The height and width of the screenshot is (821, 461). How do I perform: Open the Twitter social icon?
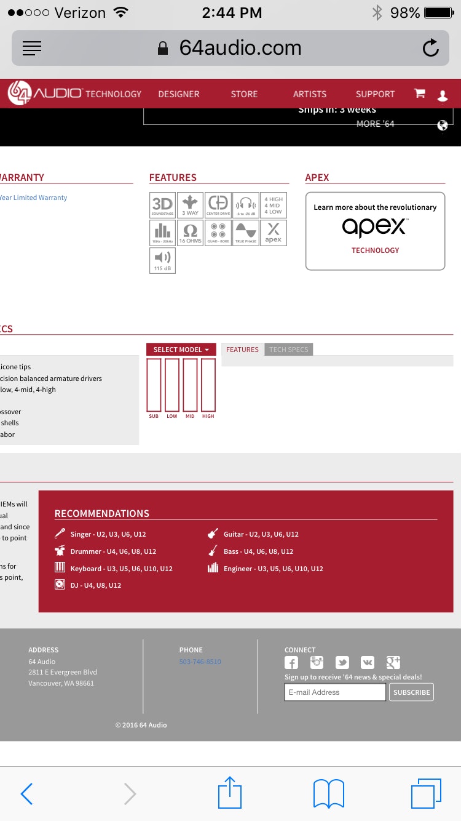click(x=342, y=662)
